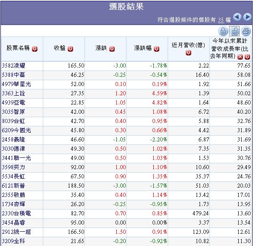Screen dimensions: 253x246
Task: Select growth rate value 77.65
Action: point(244,66)
